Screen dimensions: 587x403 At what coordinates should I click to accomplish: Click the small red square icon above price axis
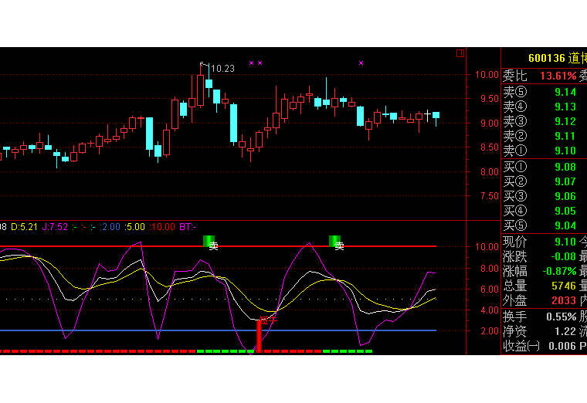pyautogui.click(x=460, y=54)
